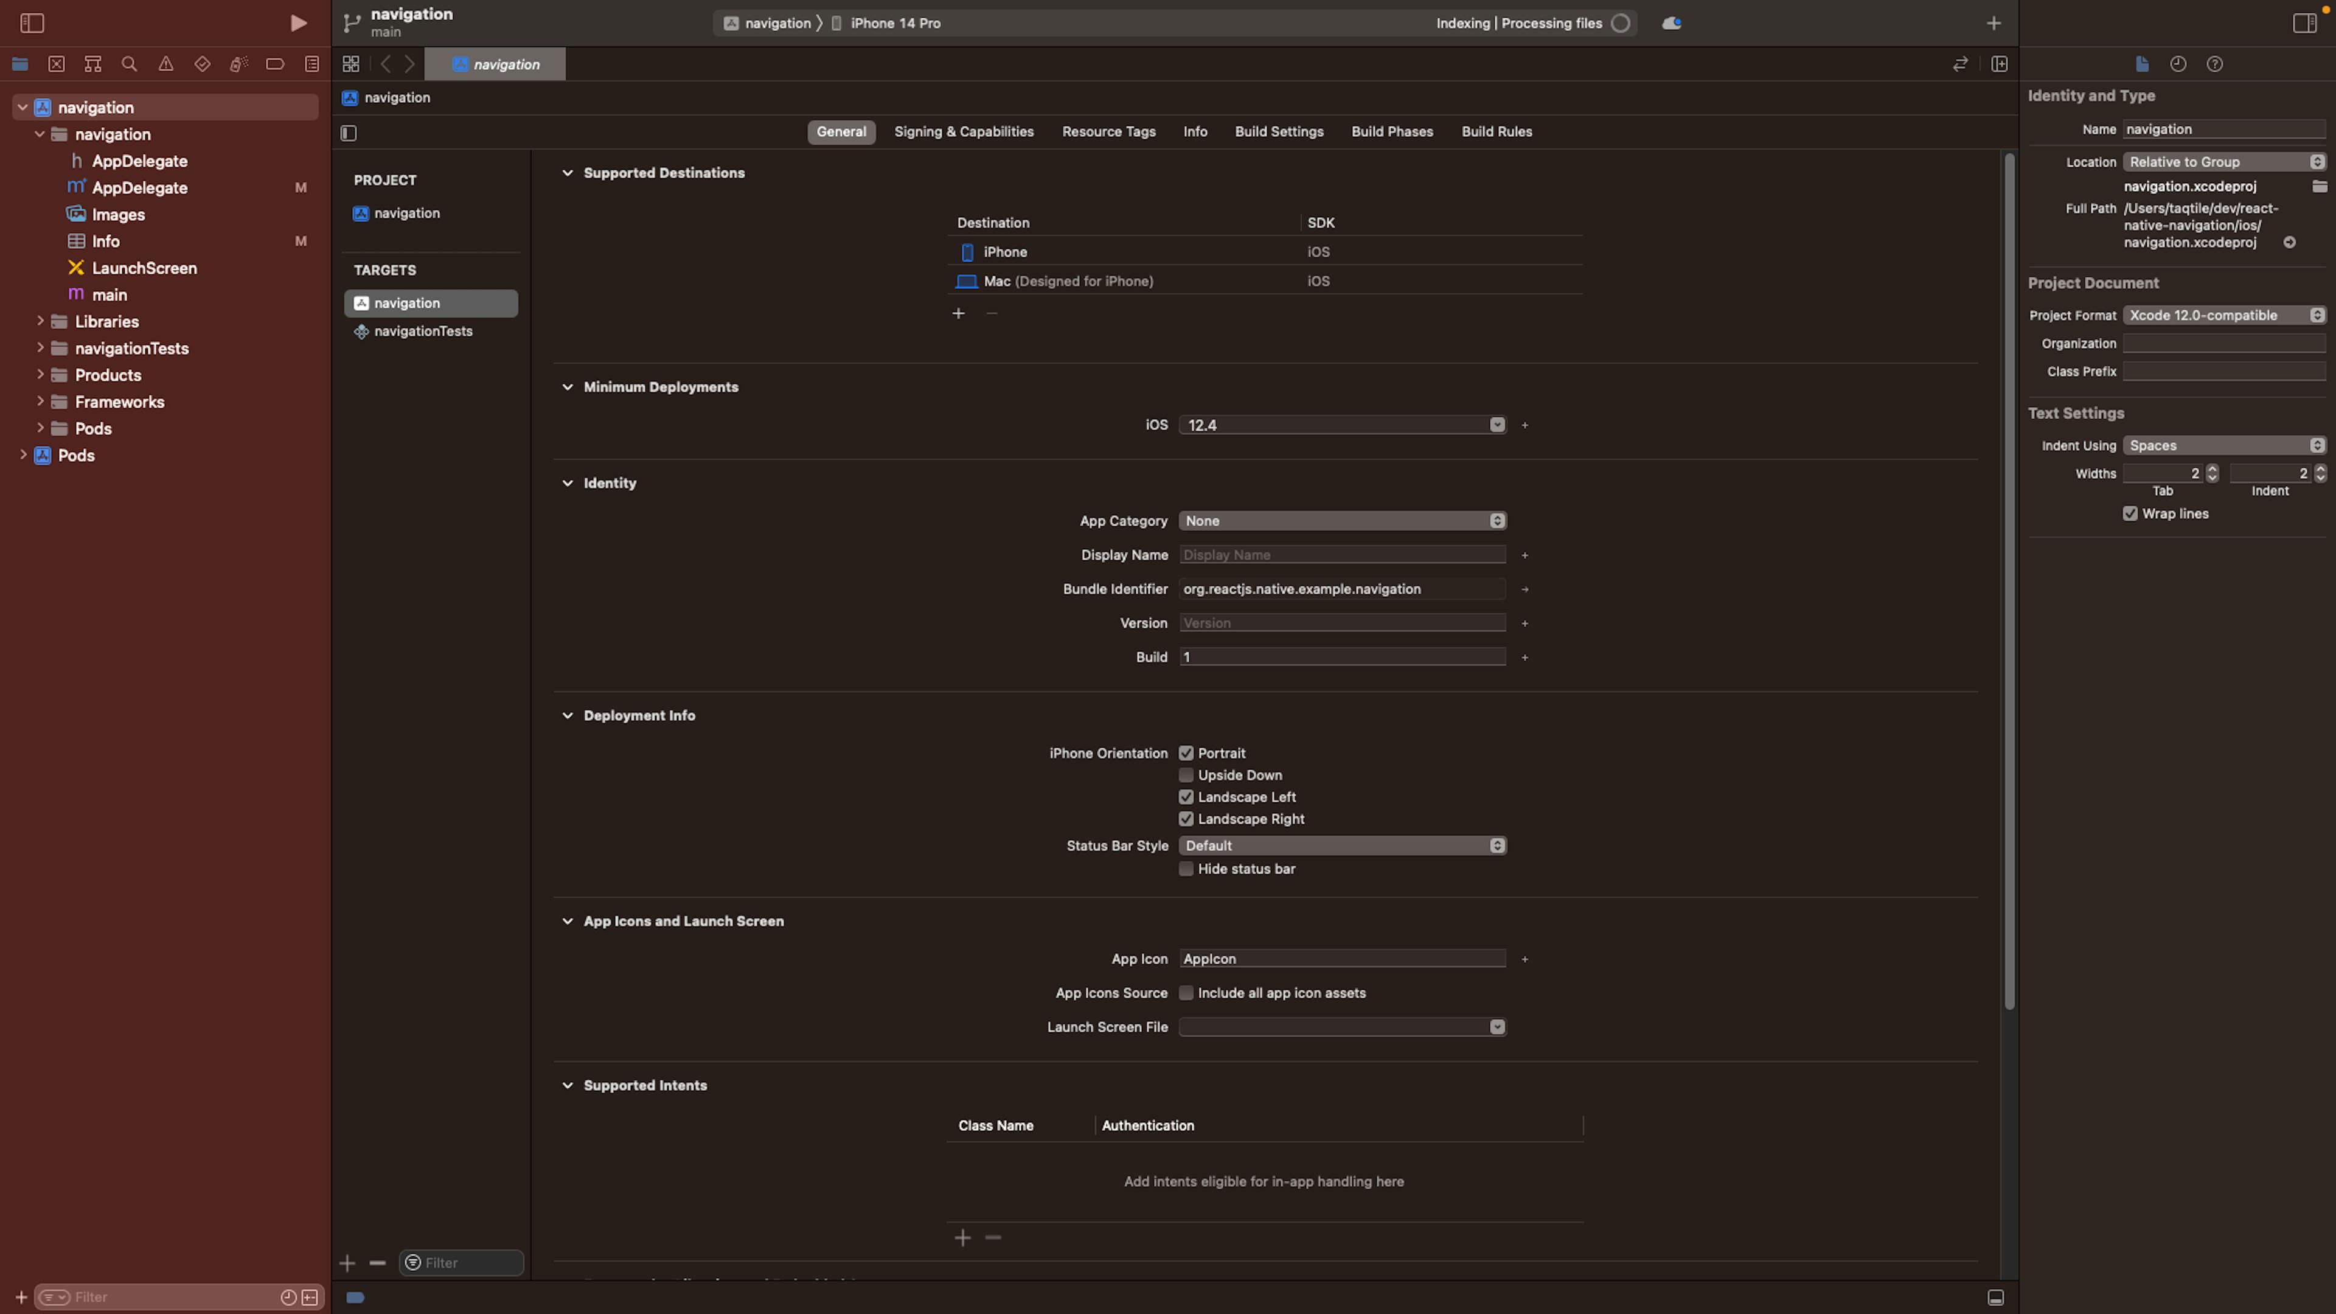2336x1314 pixels.
Task: Open the Library with the plus icon
Action: [1994, 24]
